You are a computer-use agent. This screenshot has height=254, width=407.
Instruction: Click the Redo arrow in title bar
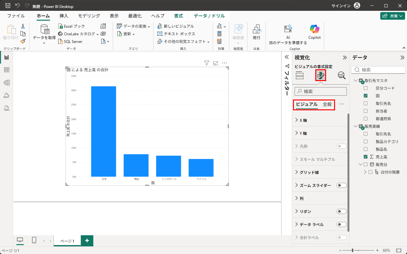click(27, 6)
